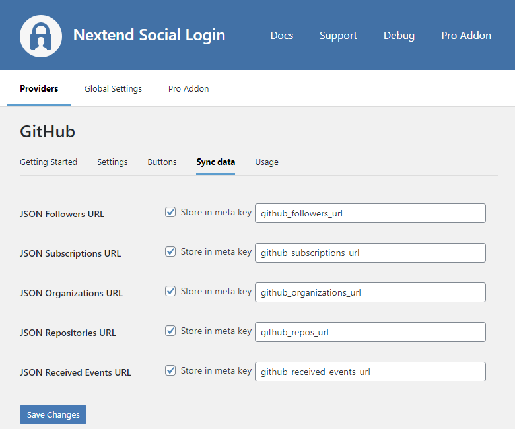Uncheck JSON Followers URL store checkbox
Image resolution: width=515 pixels, height=429 pixels.
[170, 213]
